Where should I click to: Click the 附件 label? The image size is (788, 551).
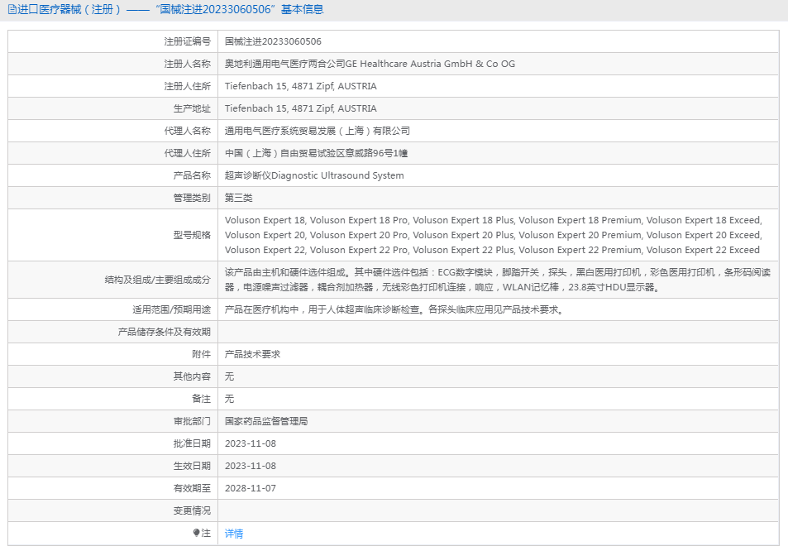tap(202, 354)
